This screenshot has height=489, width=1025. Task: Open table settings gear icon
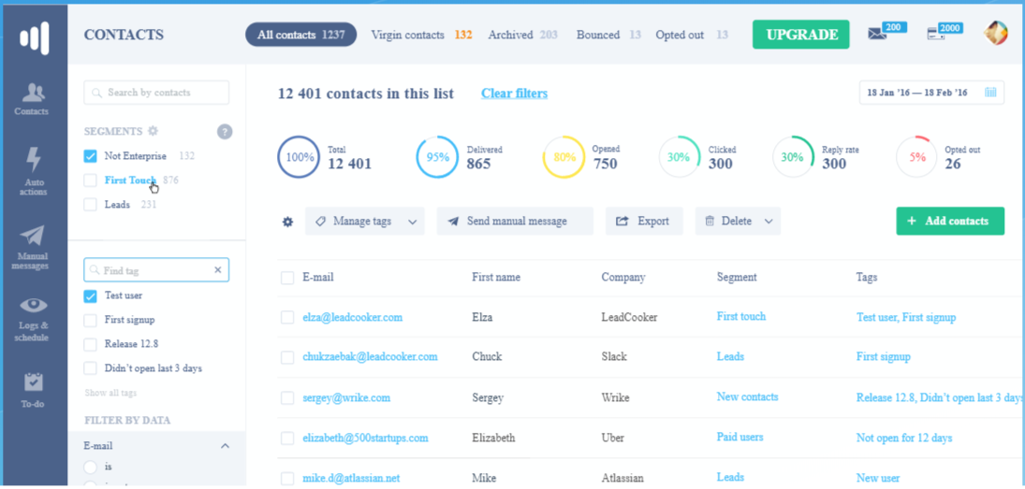click(x=287, y=222)
